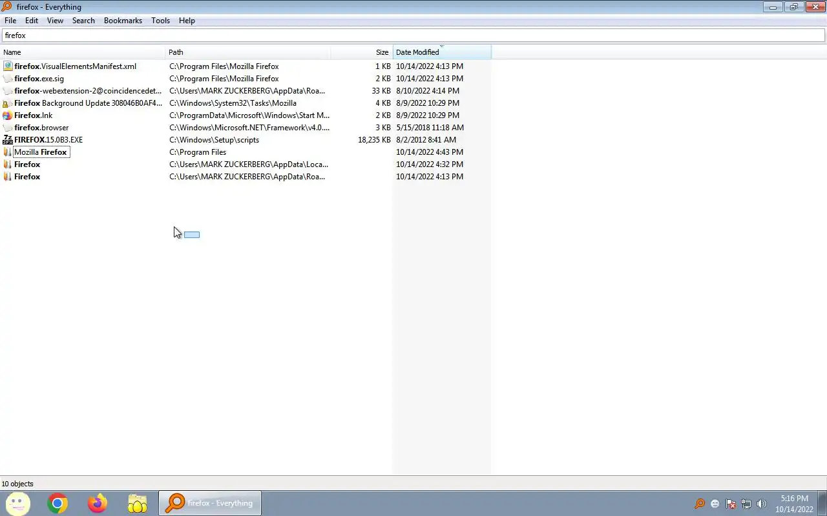Select the firefox.browser file icon
This screenshot has width=827, height=516.
[x=8, y=128]
